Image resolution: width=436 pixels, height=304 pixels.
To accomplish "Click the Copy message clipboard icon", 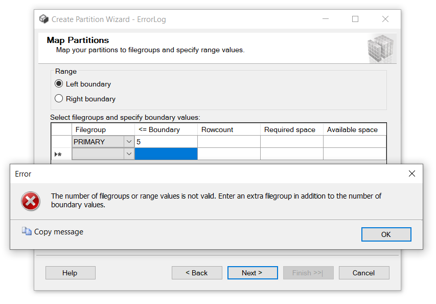I will pos(26,231).
